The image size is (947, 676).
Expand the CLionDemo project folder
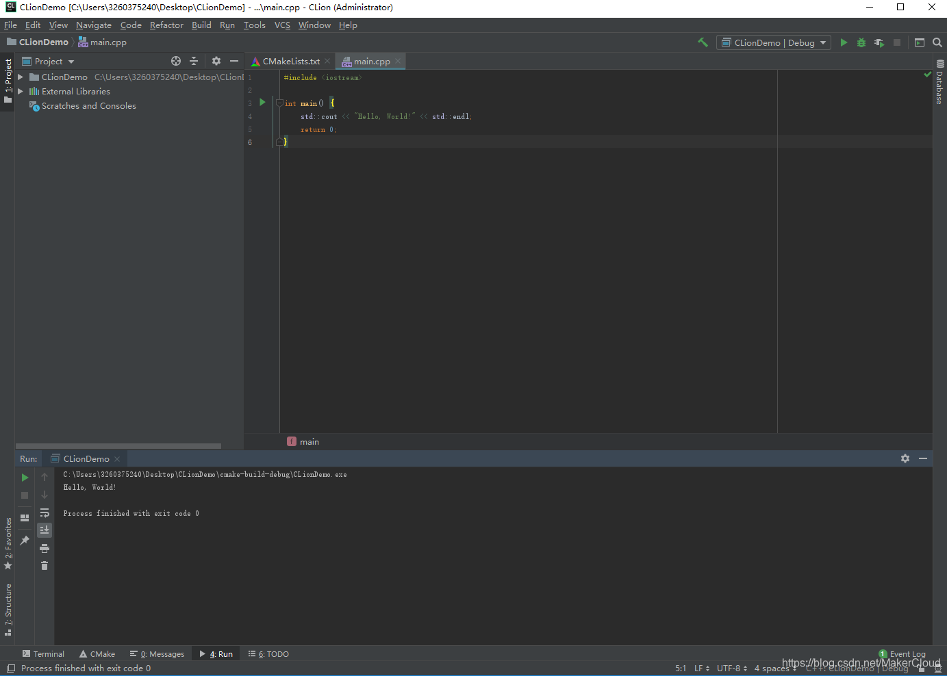point(21,77)
